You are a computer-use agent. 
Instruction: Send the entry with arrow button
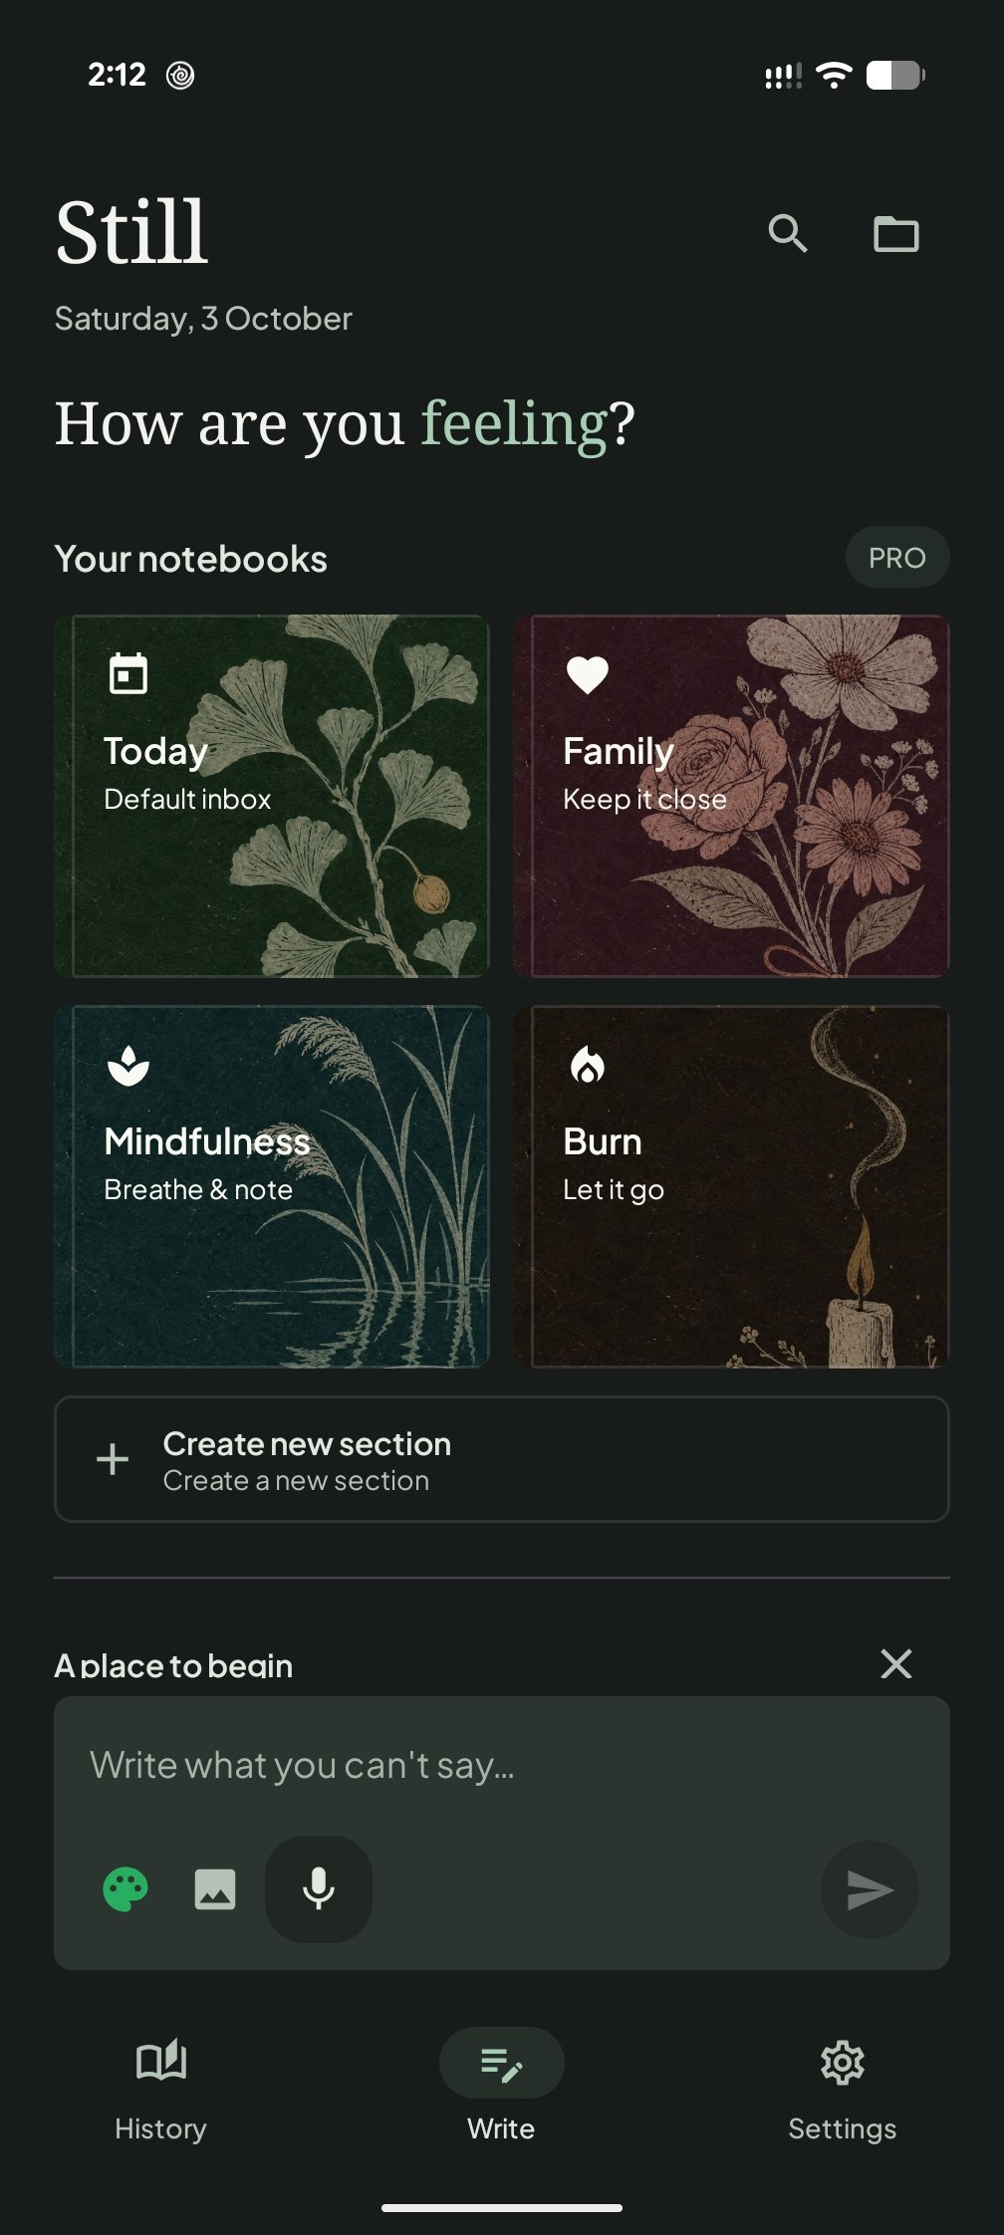tap(870, 1889)
